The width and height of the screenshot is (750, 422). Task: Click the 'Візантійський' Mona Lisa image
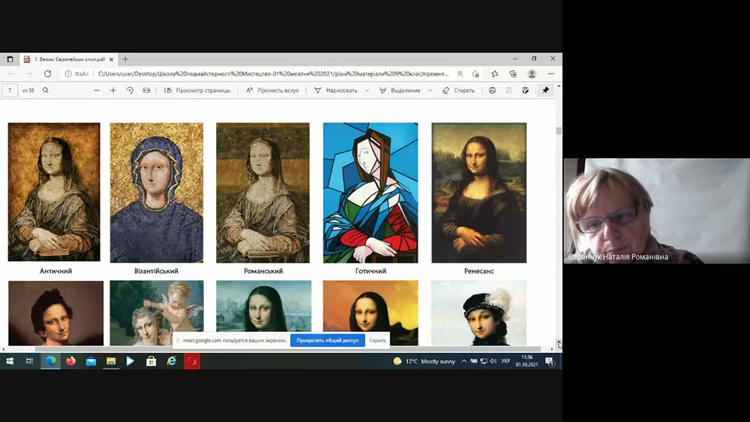[x=157, y=193]
